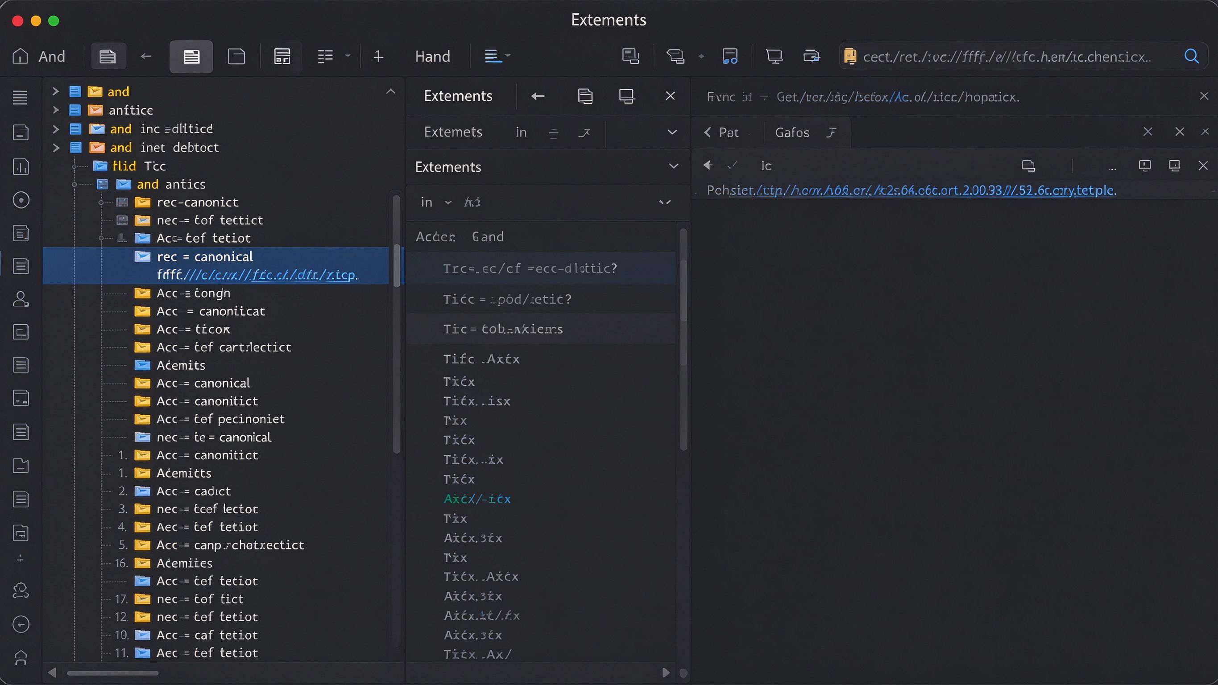Viewport: 1218px width, 685px height.
Task: Select 'Ticc = .pod/.etic?' list entry
Action: click(x=507, y=299)
